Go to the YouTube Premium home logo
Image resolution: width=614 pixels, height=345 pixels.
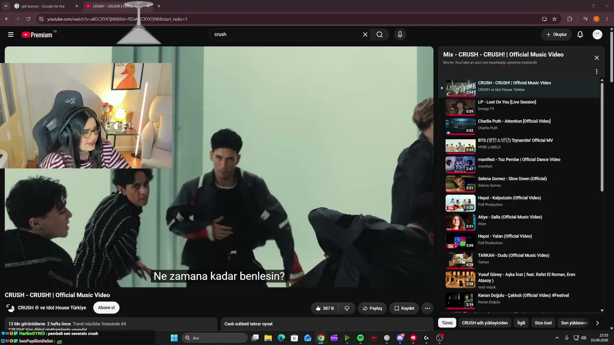(x=37, y=34)
